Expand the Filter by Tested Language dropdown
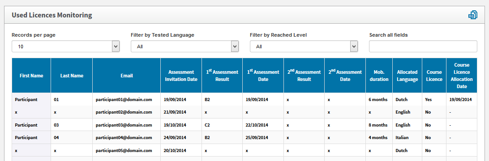Image resolution: width=489 pixels, height=161 pixels. pyautogui.click(x=185, y=47)
